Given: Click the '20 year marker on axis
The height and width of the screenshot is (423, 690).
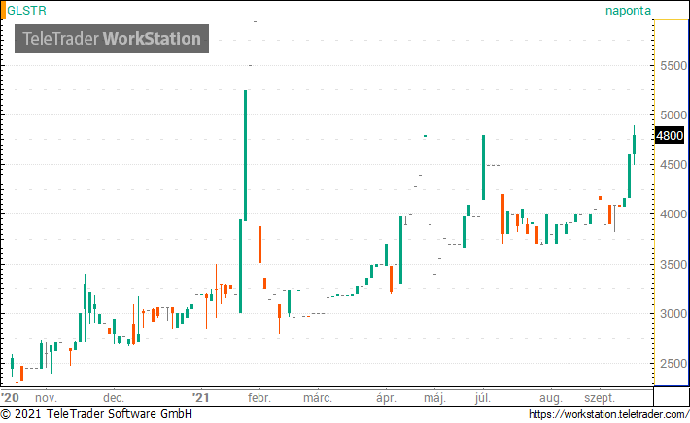Looking at the screenshot, I should [10, 398].
